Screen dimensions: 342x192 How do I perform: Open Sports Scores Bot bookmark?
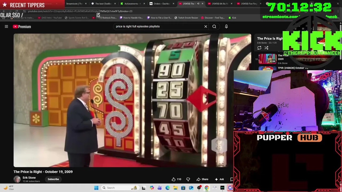[x=76, y=18]
